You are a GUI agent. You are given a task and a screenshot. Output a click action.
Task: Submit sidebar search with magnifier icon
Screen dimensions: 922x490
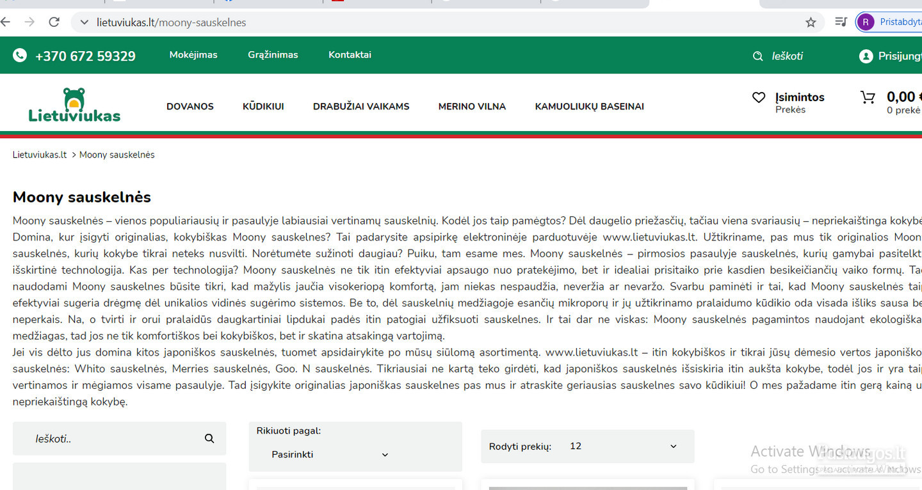click(209, 439)
